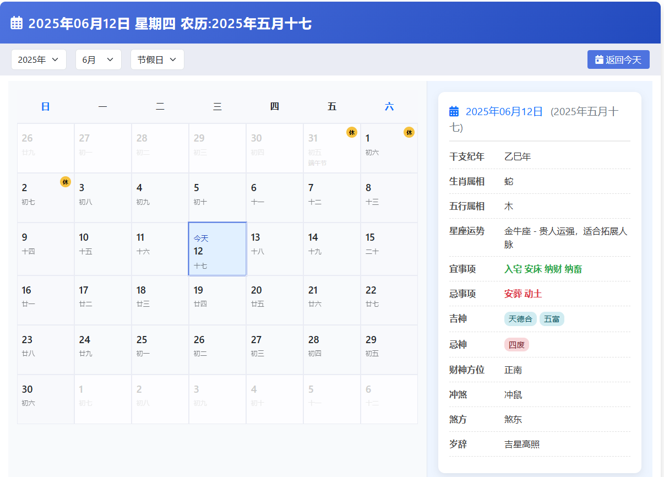Click the calendar icon in the blue header
The height and width of the screenshot is (477, 664).
(x=17, y=23)
